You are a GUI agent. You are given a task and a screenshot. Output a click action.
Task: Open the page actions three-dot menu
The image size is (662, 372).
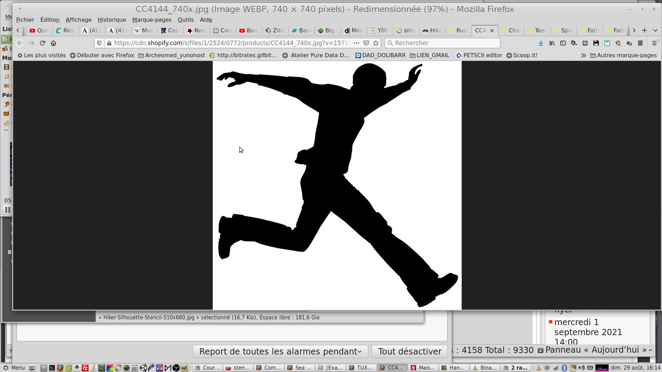pyautogui.click(x=357, y=43)
